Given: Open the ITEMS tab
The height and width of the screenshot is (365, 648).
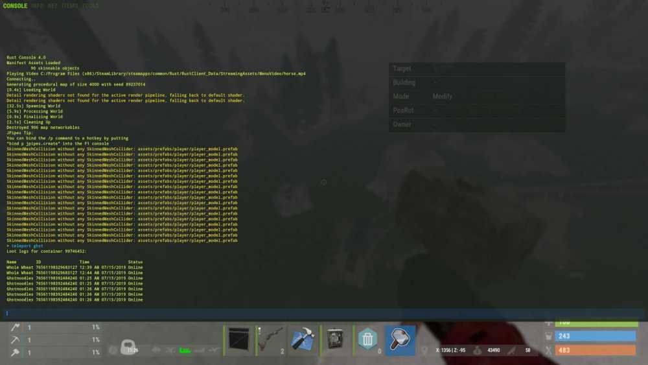Looking at the screenshot, I should [69, 6].
